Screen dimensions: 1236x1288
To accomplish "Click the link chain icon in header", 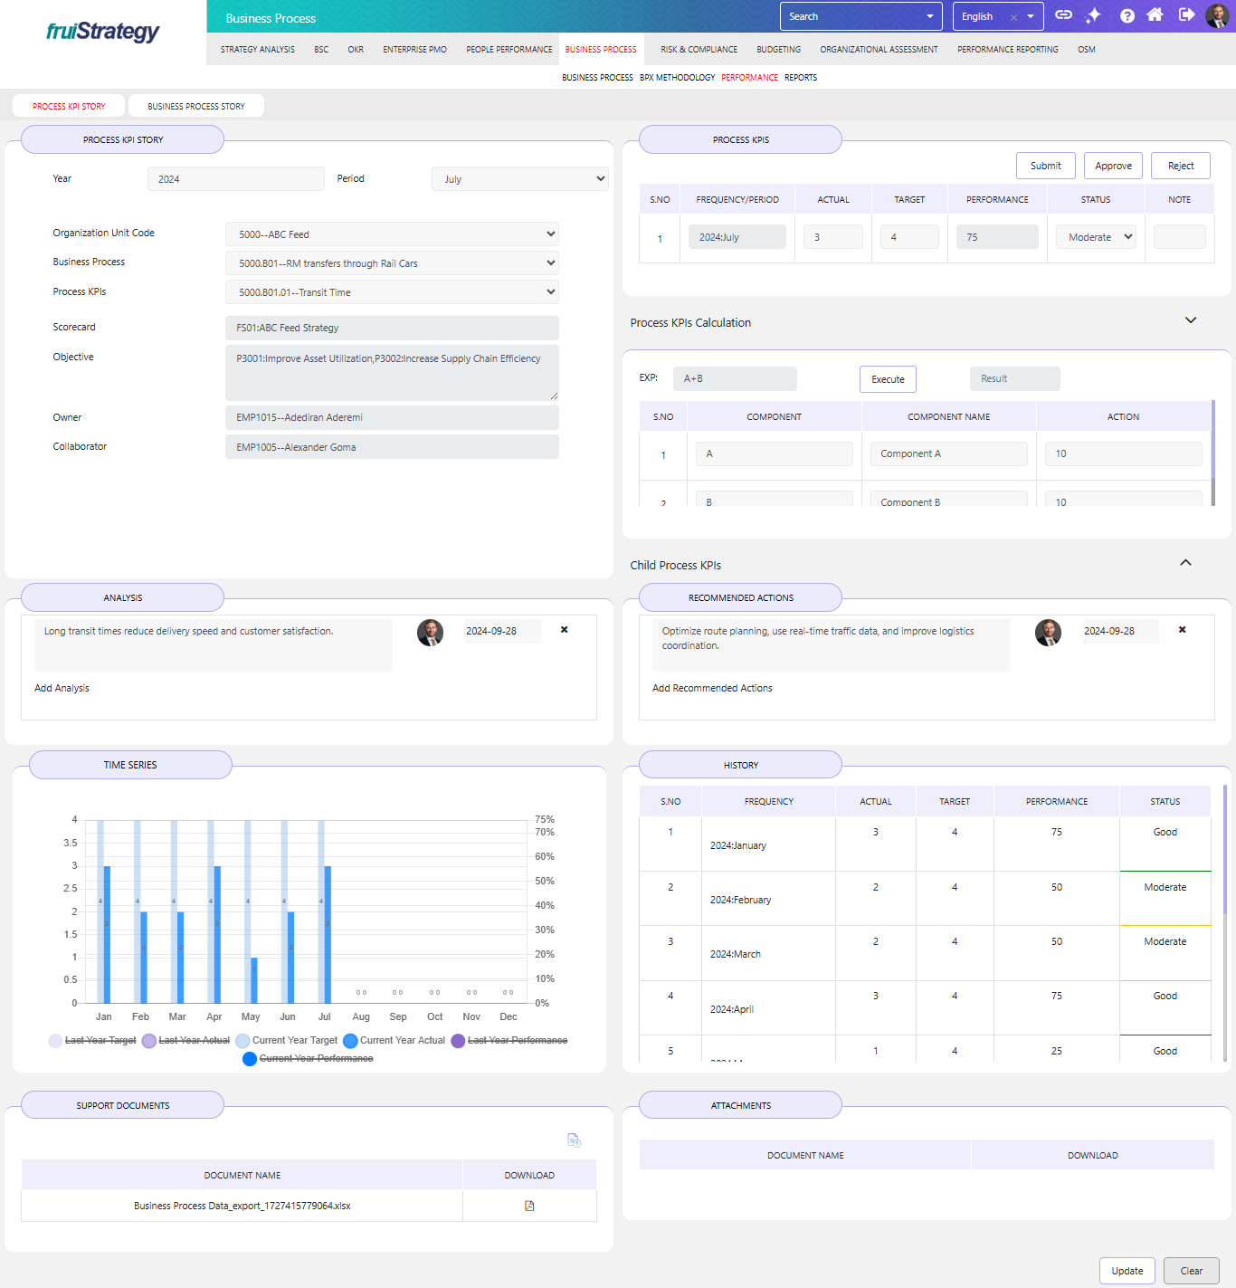I will coord(1064,15).
